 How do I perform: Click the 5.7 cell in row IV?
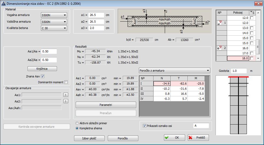179,99
